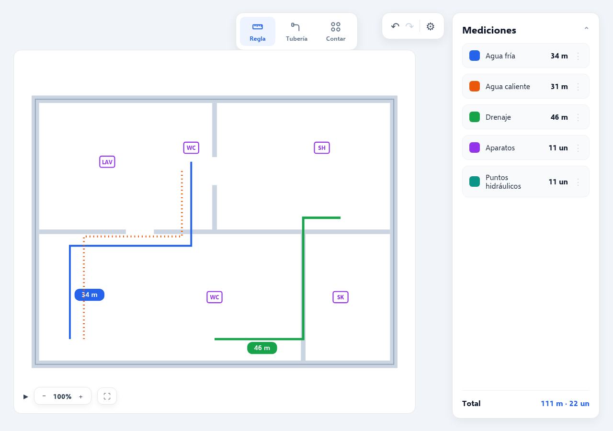Select the Regla ruler tool
613x431 pixels.
click(x=258, y=32)
